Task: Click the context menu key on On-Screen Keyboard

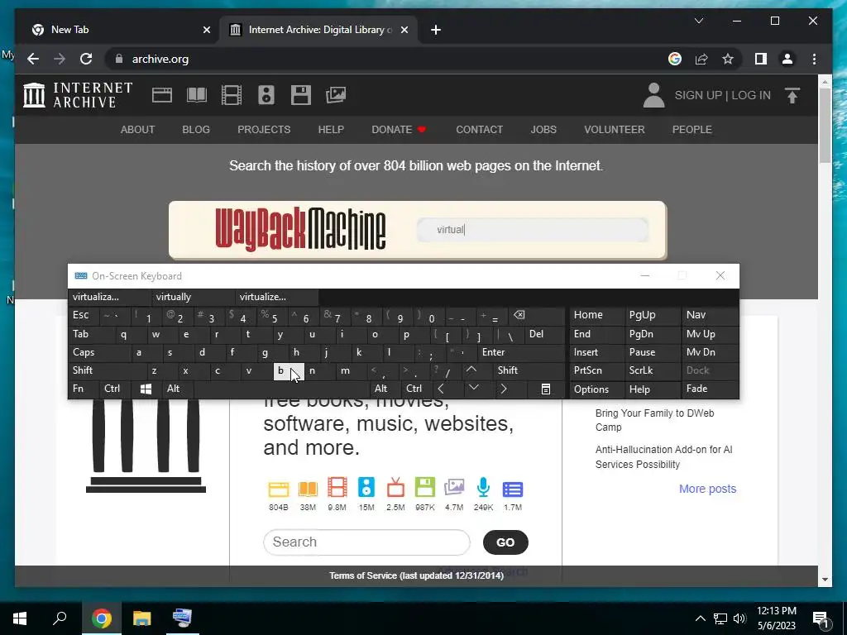Action: point(546,389)
